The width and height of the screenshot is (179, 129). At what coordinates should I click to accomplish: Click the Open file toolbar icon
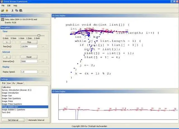(x=3, y=11)
